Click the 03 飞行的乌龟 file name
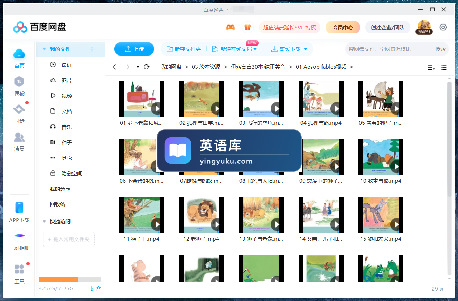Viewport: 458px width, 301px height. 261,123
